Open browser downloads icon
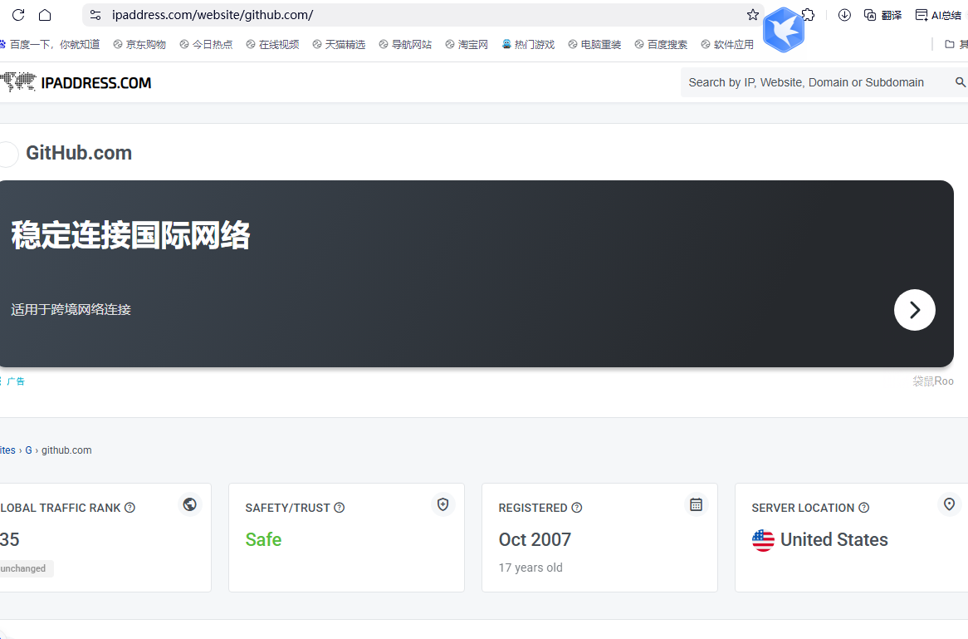Image resolution: width=968 pixels, height=639 pixels. pos(844,15)
